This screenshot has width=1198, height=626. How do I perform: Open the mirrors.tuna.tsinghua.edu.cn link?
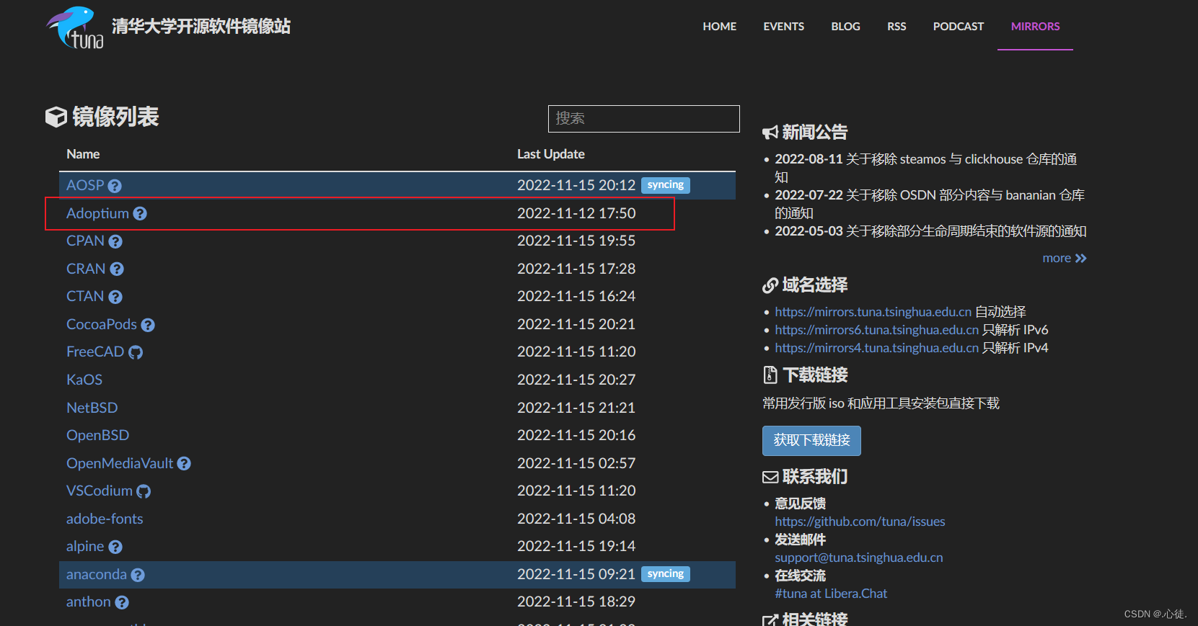point(873,312)
